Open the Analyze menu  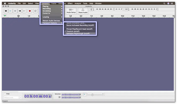78,3
